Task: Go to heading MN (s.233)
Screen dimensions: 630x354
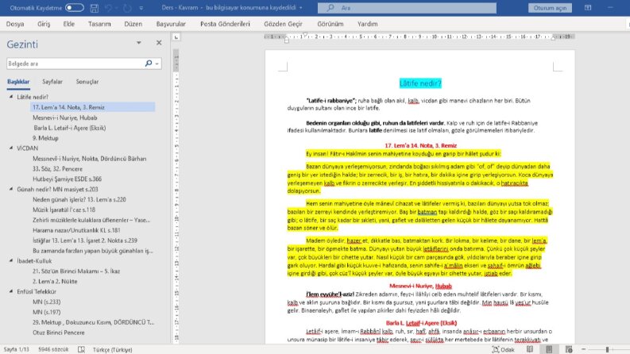Action: pyautogui.click(x=47, y=302)
